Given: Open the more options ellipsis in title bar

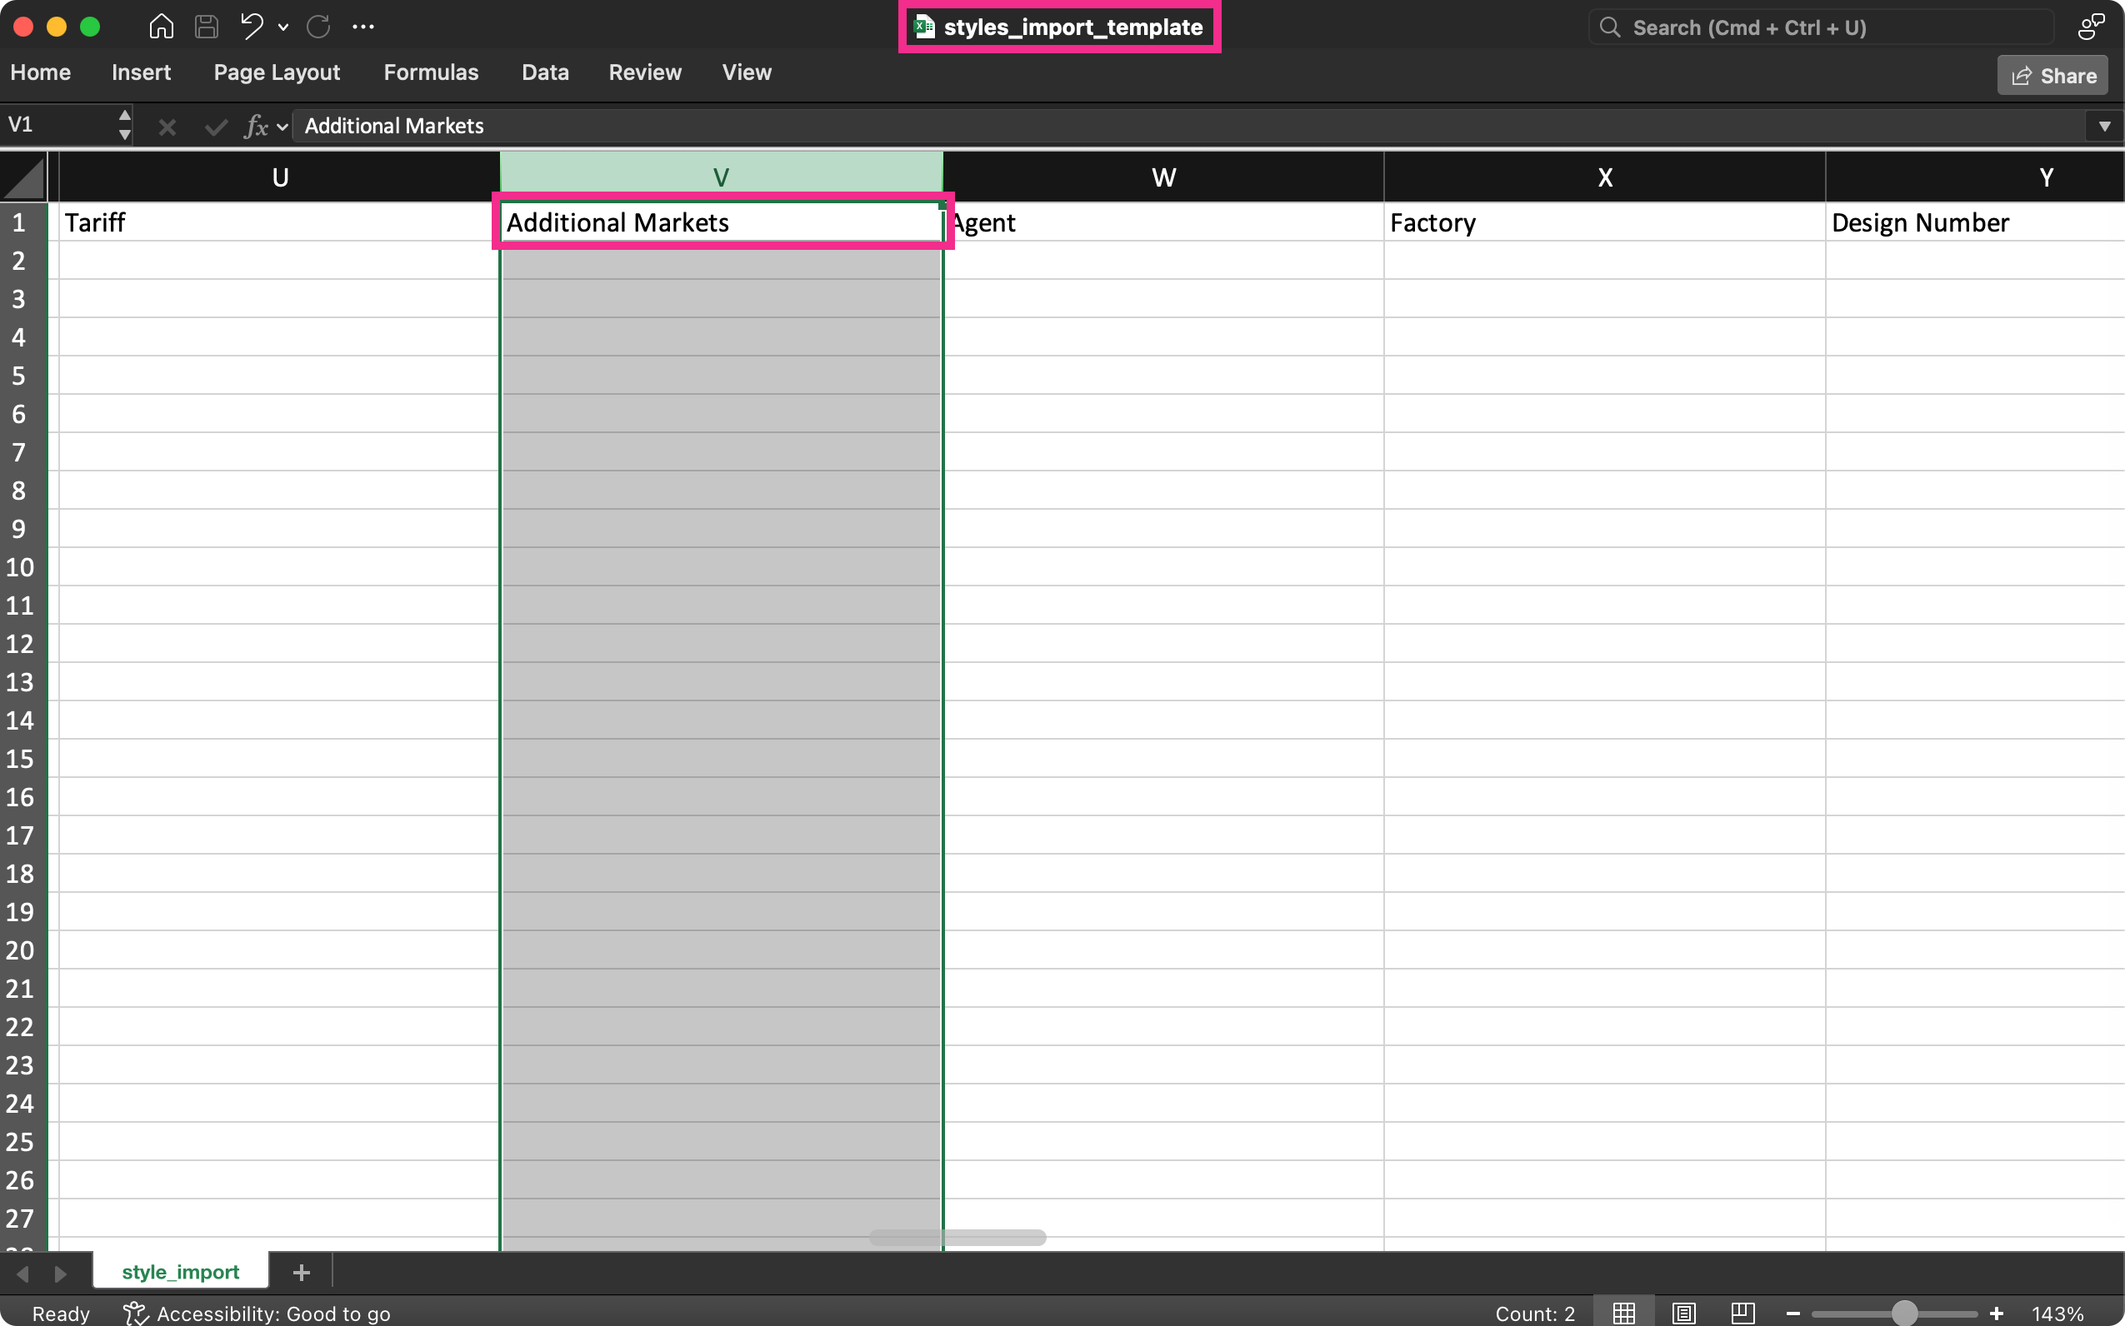Looking at the screenshot, I should tap(363, 27).
